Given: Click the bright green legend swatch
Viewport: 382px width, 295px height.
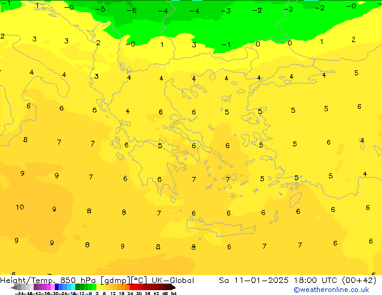Looking at the screenshot, I should 94,287.
